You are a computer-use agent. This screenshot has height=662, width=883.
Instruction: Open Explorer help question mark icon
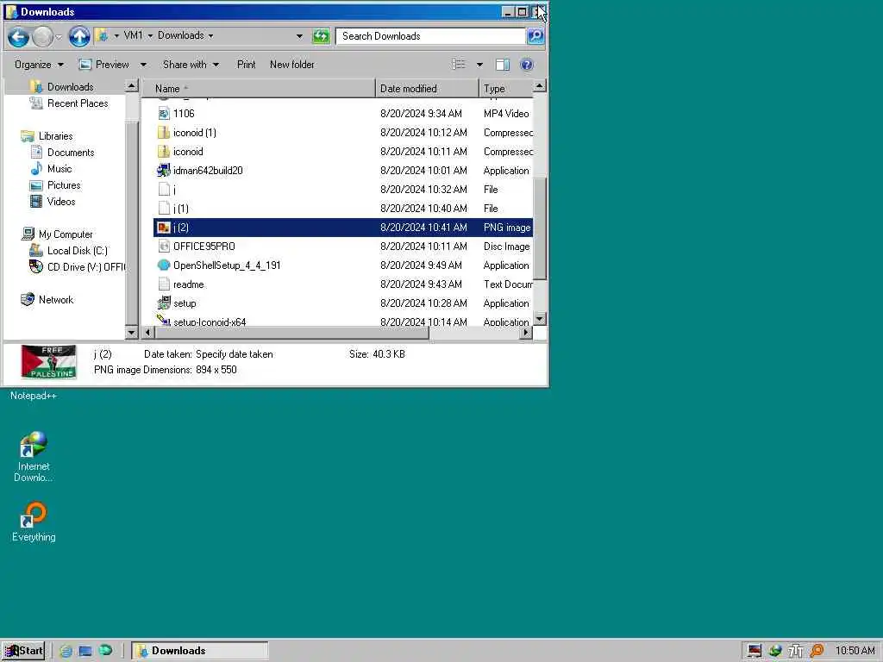point(527,65)
